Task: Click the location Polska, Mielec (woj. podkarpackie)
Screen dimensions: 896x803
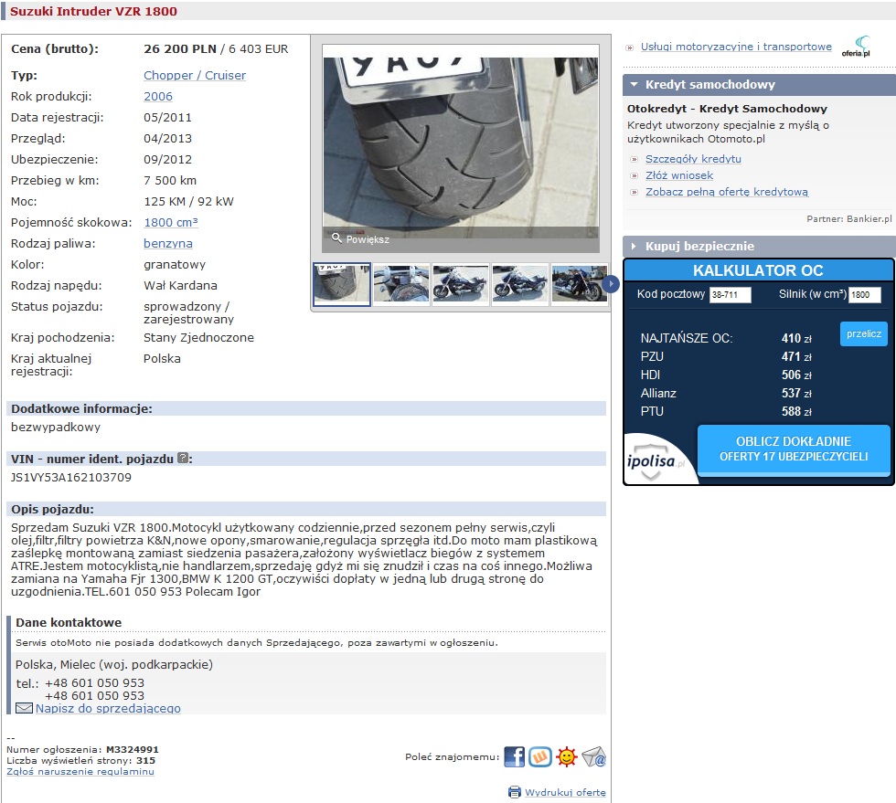Action: 113,665
